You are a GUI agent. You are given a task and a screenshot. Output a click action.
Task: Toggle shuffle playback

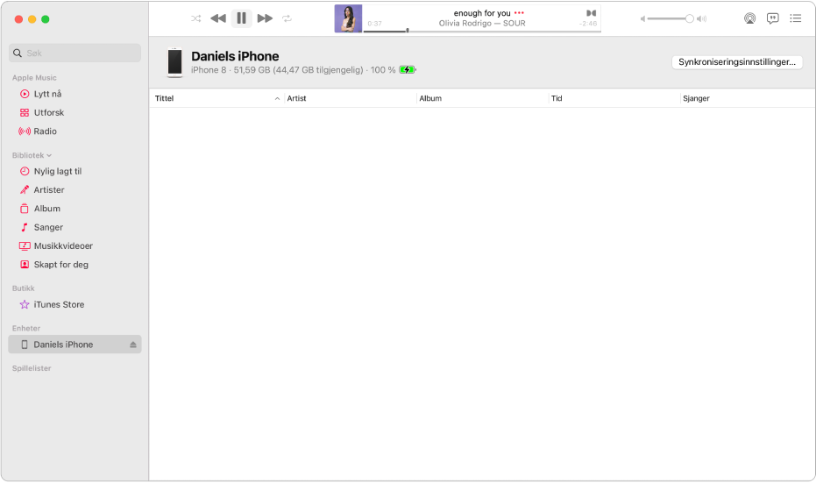coord(195,18)
